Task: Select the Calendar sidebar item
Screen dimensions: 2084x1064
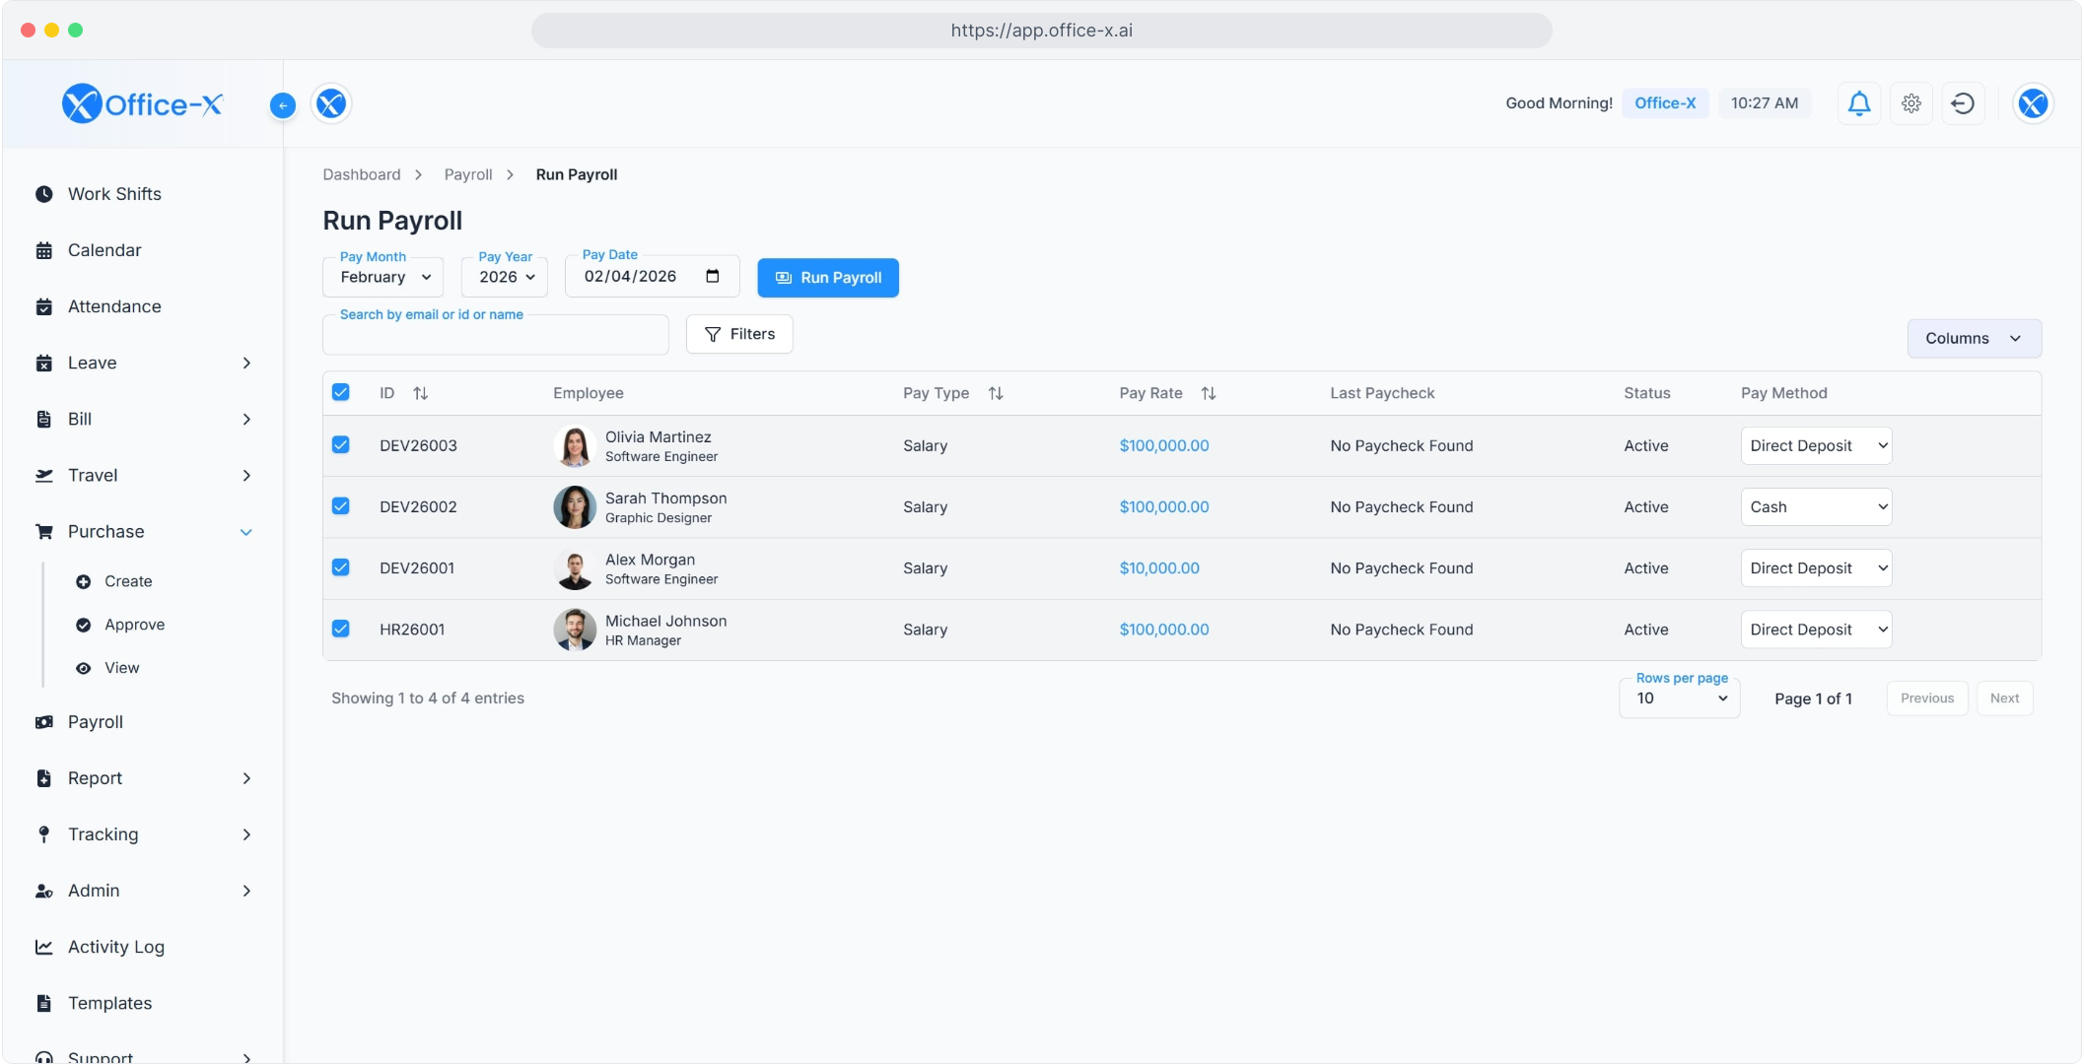Action: pos(104,250)
